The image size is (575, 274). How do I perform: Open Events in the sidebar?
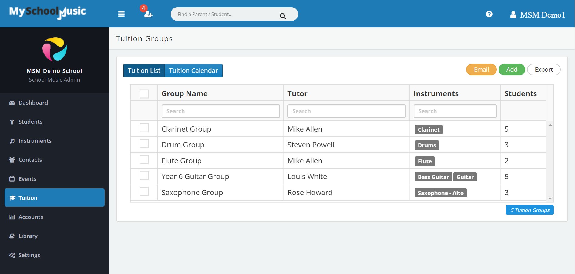coord(55,179)
